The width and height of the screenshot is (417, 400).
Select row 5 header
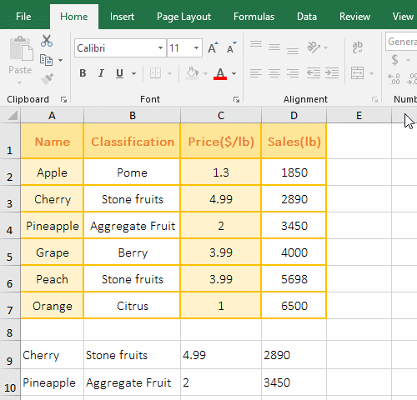(x=10, y=252)
